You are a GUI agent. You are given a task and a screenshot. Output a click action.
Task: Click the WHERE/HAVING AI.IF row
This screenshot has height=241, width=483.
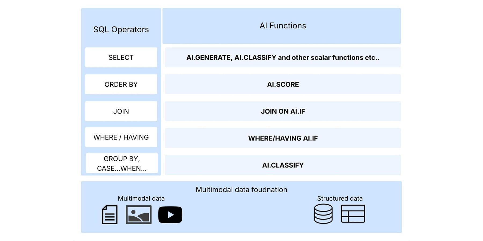(283, 138)
